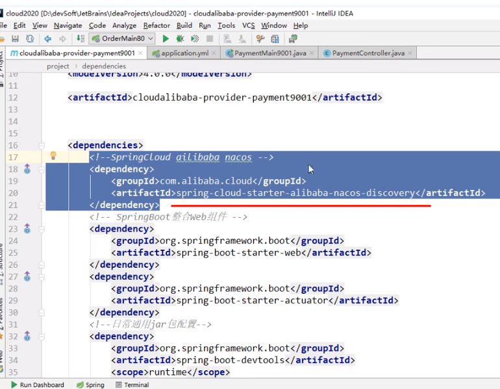The height and width of the screenshot is (389, 500).
Task: Click the com.alibaba.cloud groupId text
Action: (206, 181)
